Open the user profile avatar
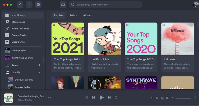The height and width of the screenshot is (106, 199). [196, 5]
